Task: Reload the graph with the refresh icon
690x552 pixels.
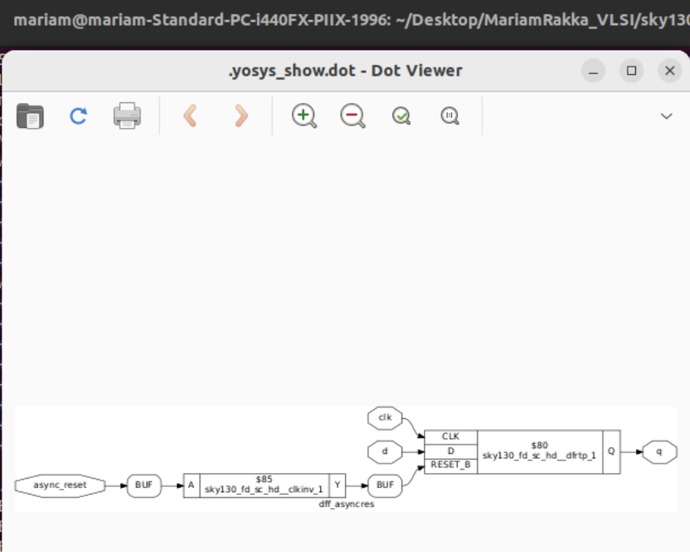Action: [x=77, y=116]
